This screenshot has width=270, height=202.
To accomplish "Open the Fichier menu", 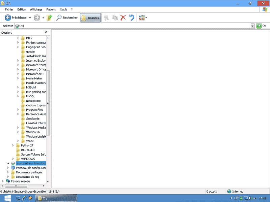I will [9, 9].
